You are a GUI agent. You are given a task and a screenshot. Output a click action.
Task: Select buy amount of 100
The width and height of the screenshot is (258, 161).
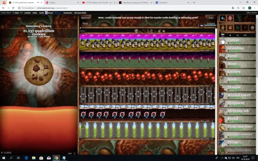pos(244,35)
